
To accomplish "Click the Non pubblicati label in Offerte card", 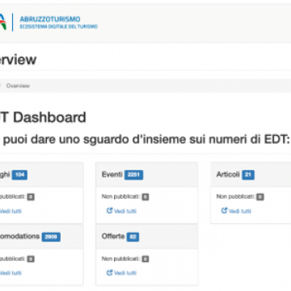I will tap(121, 259).
